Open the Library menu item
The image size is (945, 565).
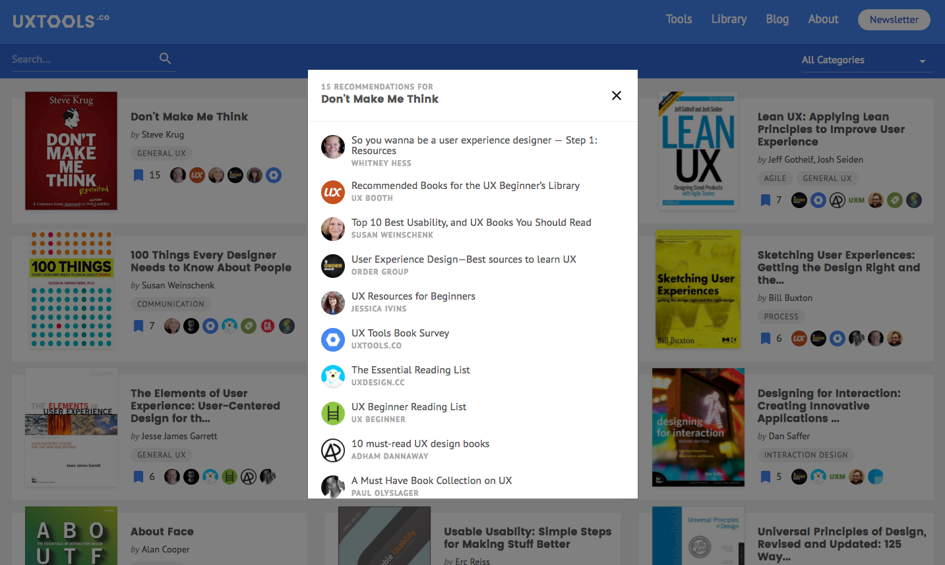tap(729, 19)
